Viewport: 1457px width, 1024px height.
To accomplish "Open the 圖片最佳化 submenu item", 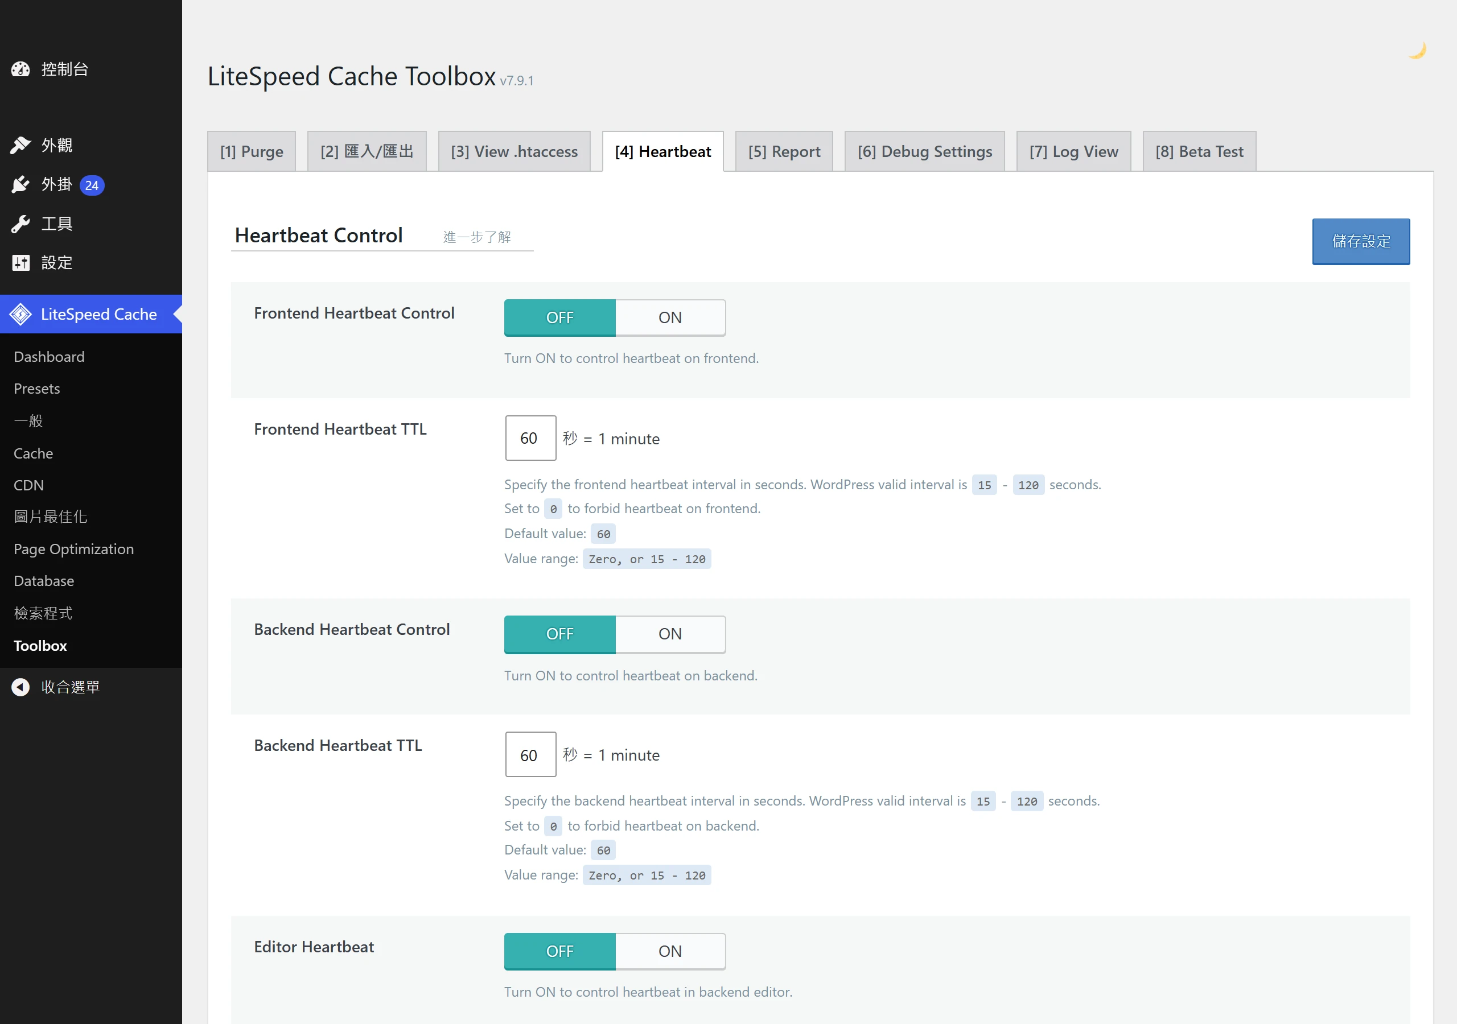I will (x=51, y=517).
